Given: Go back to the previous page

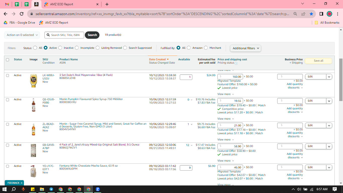Looking at the screenshot, I should tap(6, 14).
